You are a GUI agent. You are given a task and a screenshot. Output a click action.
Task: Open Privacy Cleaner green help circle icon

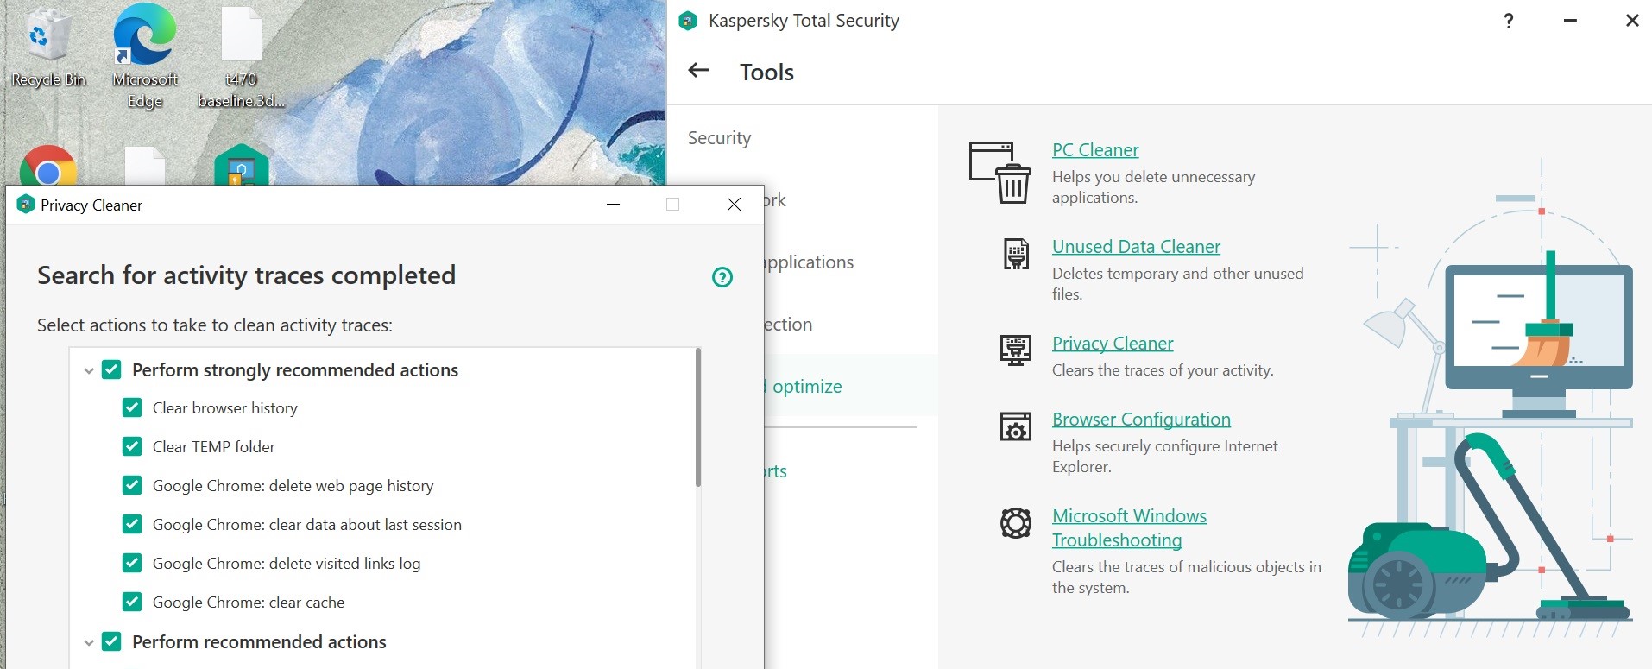tap(722, 277)
